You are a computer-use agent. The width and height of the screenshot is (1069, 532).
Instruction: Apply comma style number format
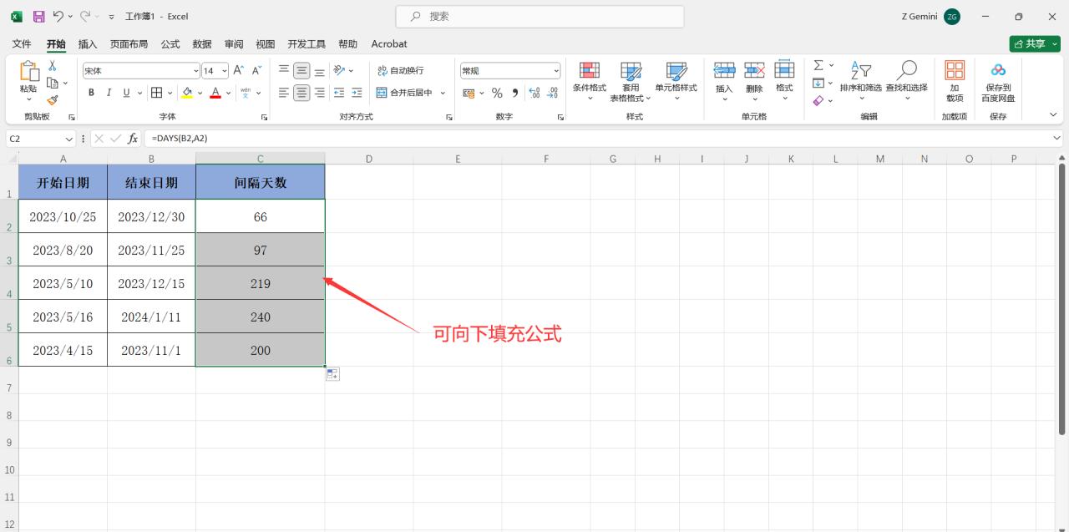[x=515, y=93]
